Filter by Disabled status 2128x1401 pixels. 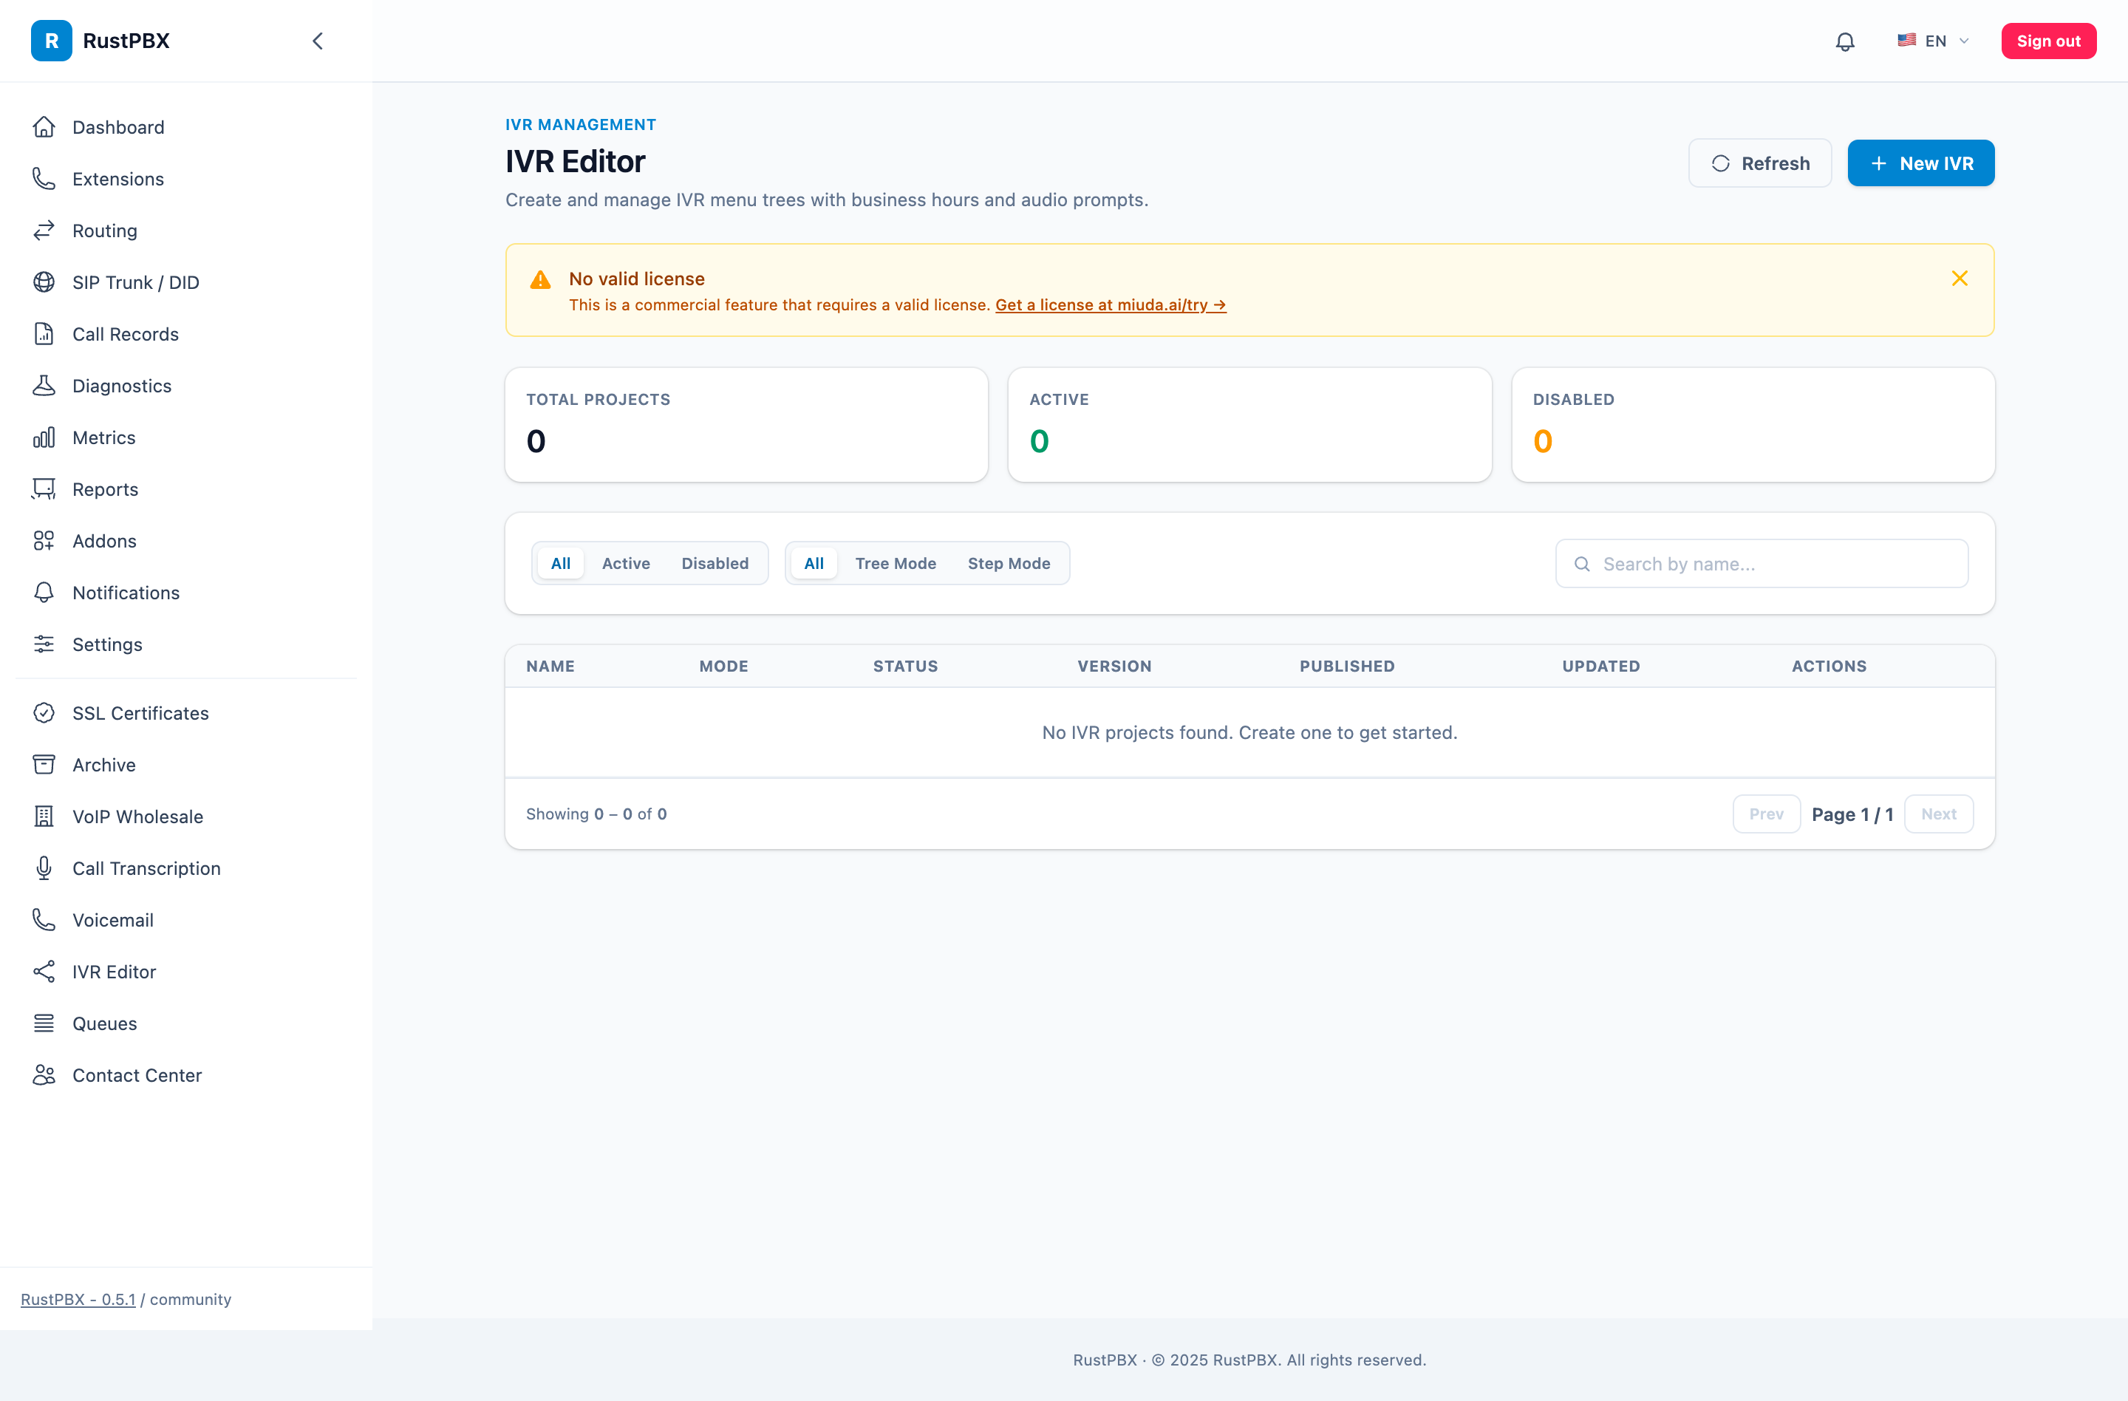tap(715, 563)
